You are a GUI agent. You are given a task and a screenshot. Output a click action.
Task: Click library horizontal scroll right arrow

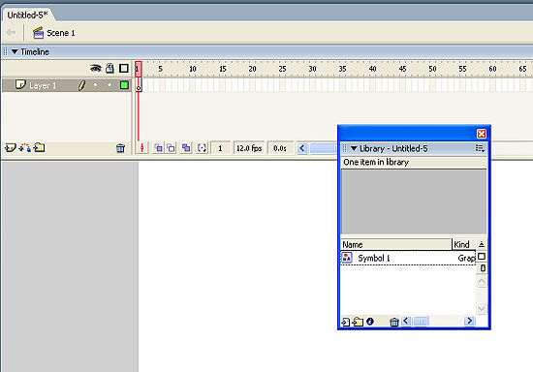(469, 321)
